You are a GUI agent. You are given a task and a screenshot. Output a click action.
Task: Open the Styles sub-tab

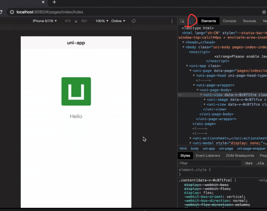coord(185,156)
